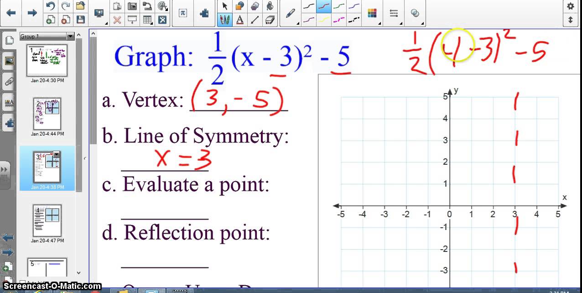Open toolbar settings gear
This screenshot has width=582, height=293.
coord(571,6)
